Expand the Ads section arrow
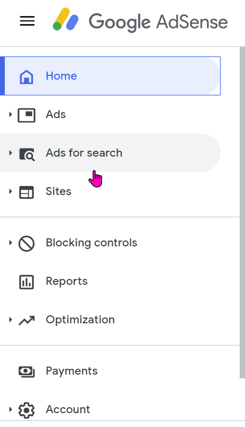 [10, 114]
